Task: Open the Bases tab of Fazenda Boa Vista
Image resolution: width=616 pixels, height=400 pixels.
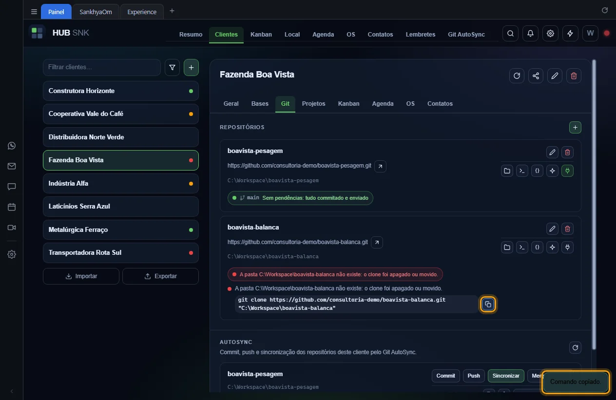Action: point(260,104)
